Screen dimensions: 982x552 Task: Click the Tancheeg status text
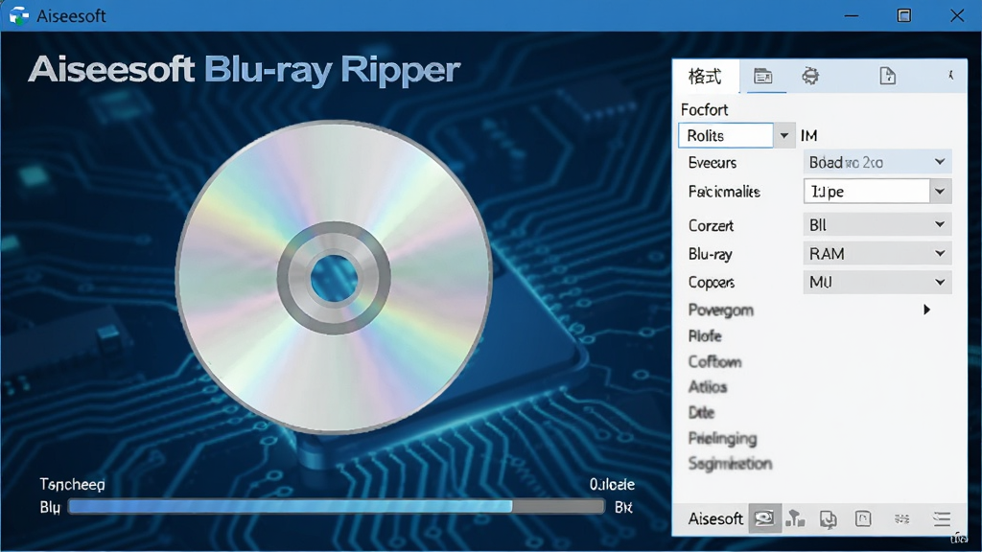(x=72, y=484)
